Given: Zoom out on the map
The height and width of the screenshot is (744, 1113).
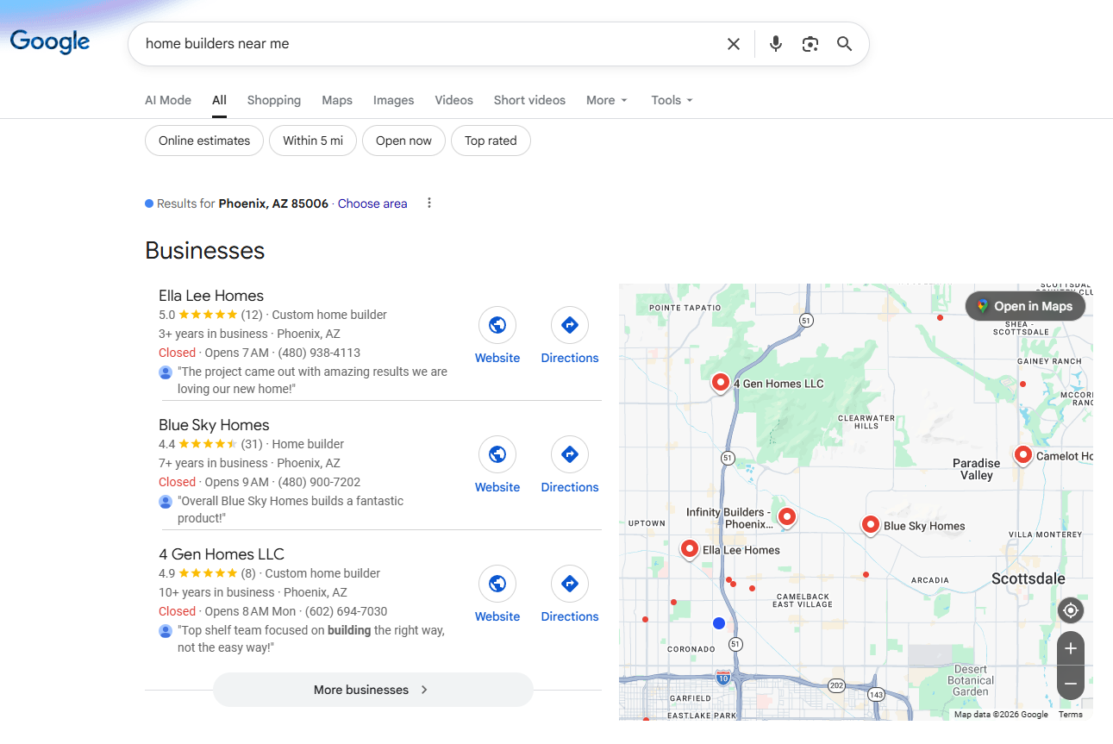Looking at the screenshot, I should click(x=1071, y=684).
